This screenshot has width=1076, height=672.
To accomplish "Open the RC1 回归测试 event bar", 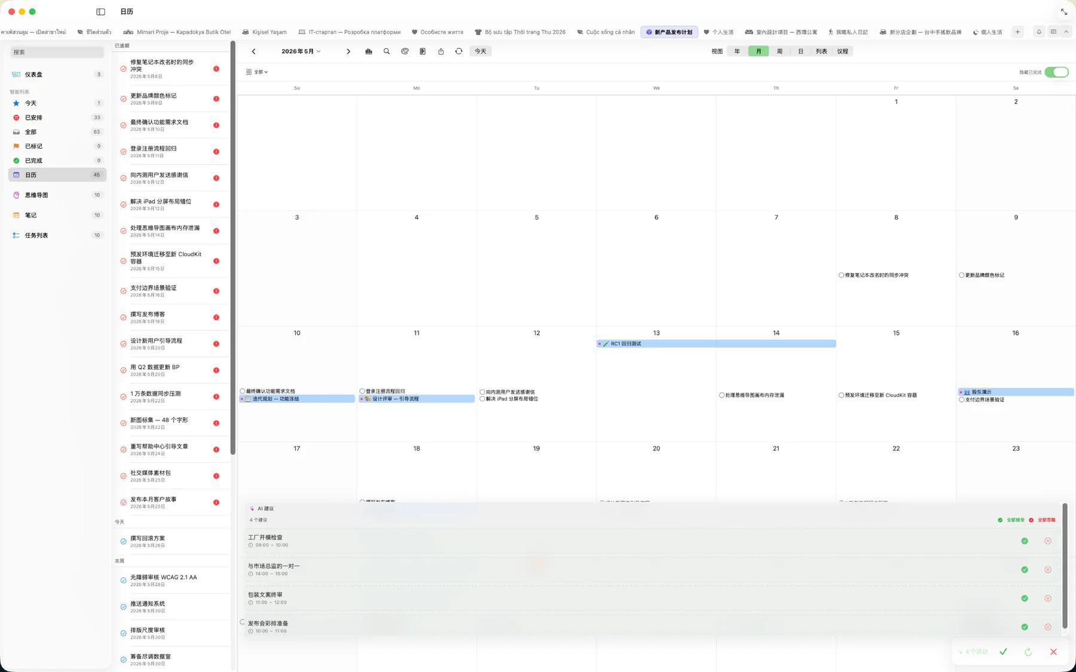I will coord(716,344).
